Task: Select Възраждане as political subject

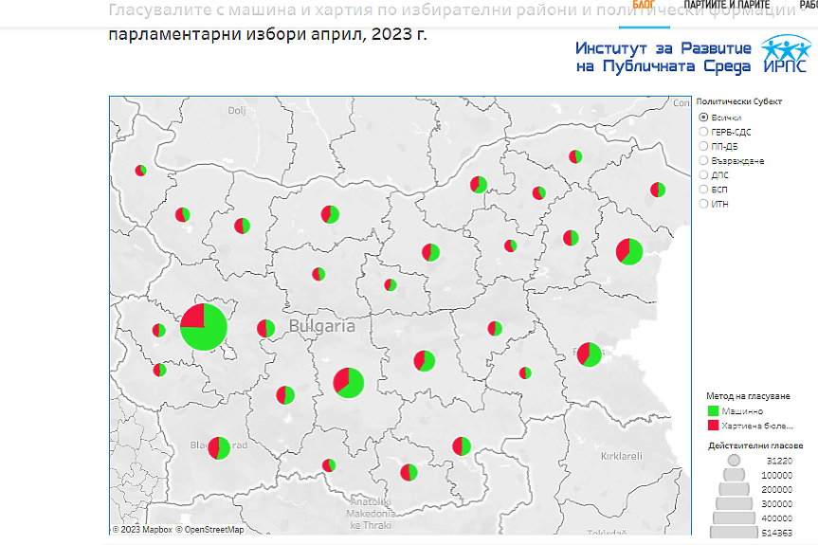Action: coord(703,160)
